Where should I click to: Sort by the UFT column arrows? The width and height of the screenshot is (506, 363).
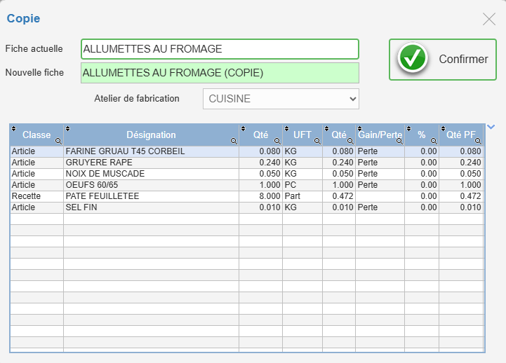(x=286, y=128)
